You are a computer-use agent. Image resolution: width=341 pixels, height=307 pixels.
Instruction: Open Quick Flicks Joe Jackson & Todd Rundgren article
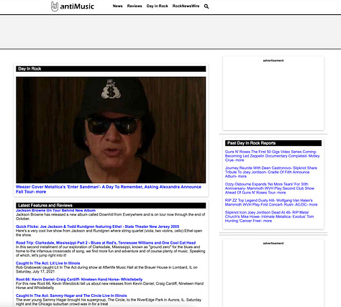(x=97, y=226)
